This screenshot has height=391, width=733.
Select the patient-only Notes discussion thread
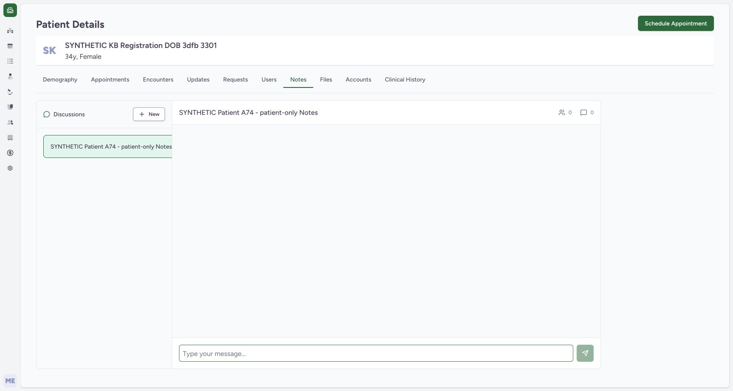tap(108, 146)
